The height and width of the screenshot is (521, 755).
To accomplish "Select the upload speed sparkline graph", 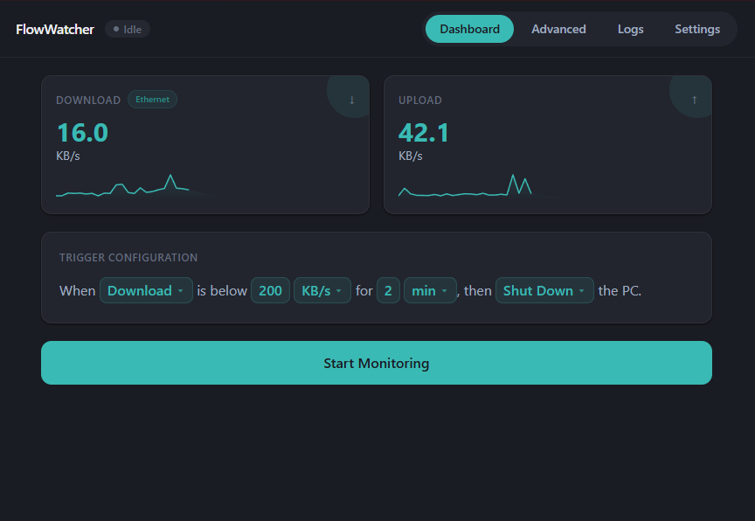I will pyautogui.click(x=466, y=184).
